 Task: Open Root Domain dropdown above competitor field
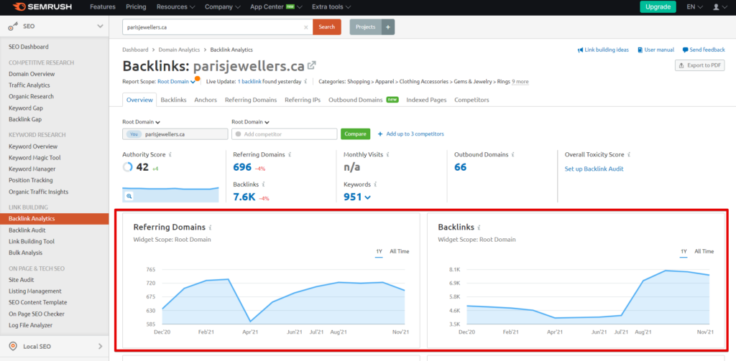[x=251, y=122]
